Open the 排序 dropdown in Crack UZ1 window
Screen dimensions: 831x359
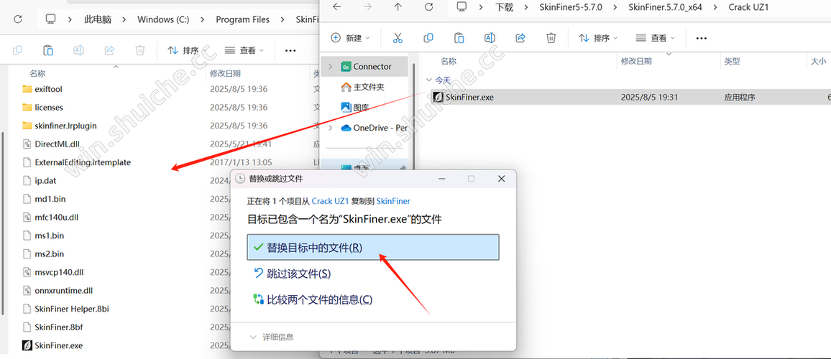click(x=598, y=38)
